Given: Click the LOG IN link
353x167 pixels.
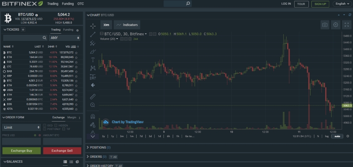Looking at the screenshot, I should click(286, 4).
